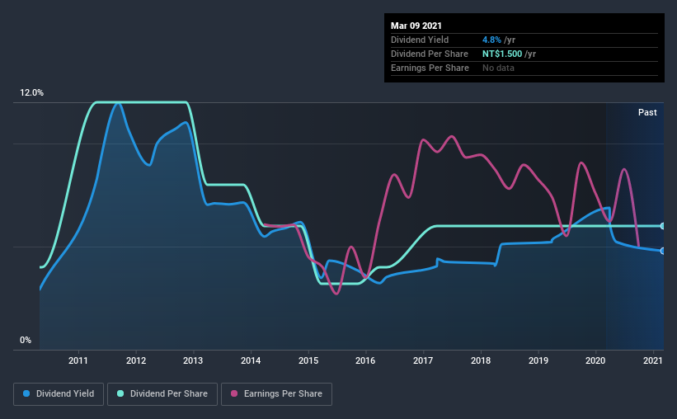Image resolution: width=677 pixels, height=419 pixels.
Task: Toggle the Earnings Per Share legend button
Action: coord(276,394)
